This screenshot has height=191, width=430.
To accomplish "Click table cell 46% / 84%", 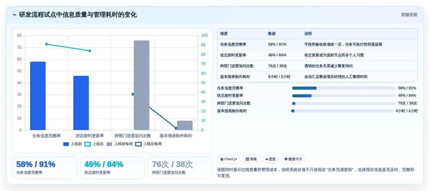I will [x=277, y=55].
